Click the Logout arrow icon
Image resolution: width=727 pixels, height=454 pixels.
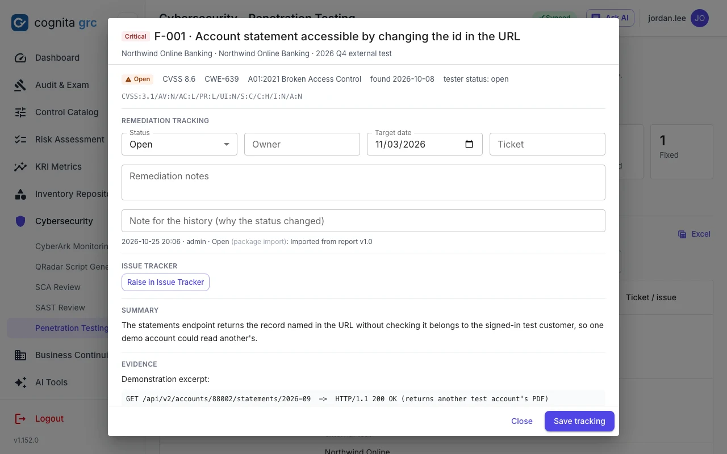[x=20, y=419]
